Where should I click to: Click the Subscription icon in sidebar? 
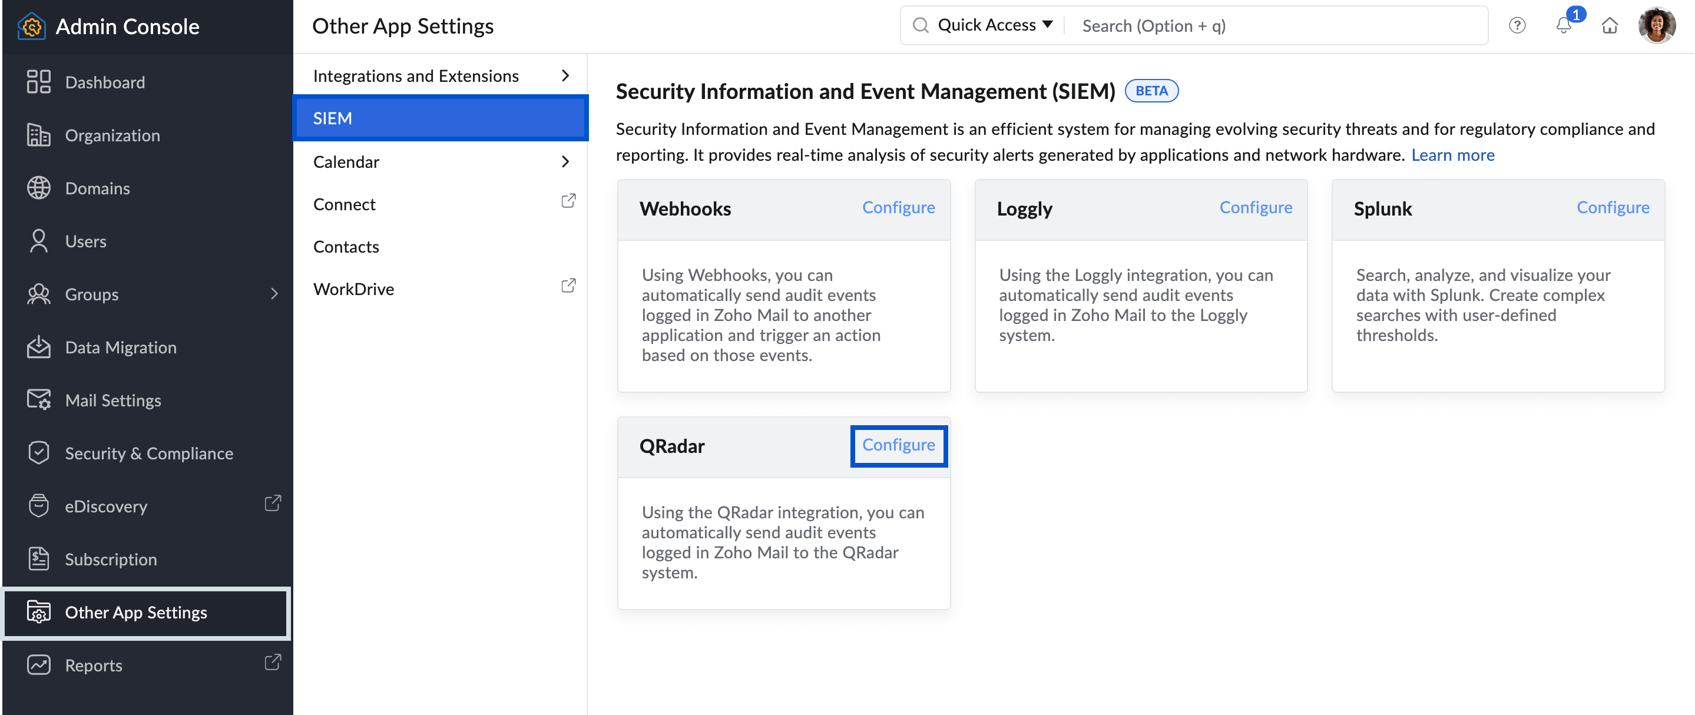(39, 558)
